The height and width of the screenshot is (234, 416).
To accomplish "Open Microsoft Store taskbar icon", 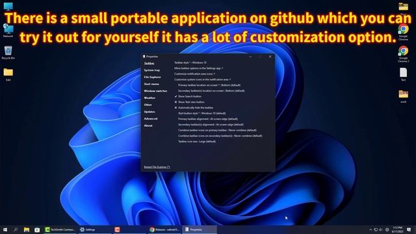I will [37, 229].
